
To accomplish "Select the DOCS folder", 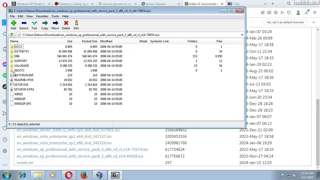I will click(x=18, y=47).
